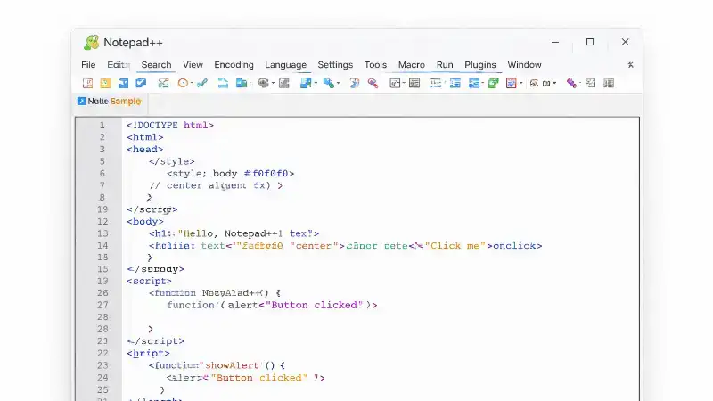
Task: Expand the arrow beside gray outlined box icon
Action: point(404,83)
